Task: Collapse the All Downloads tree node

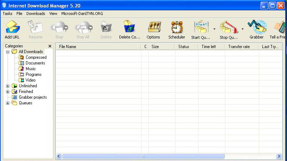Action: [x=7, y=52]
